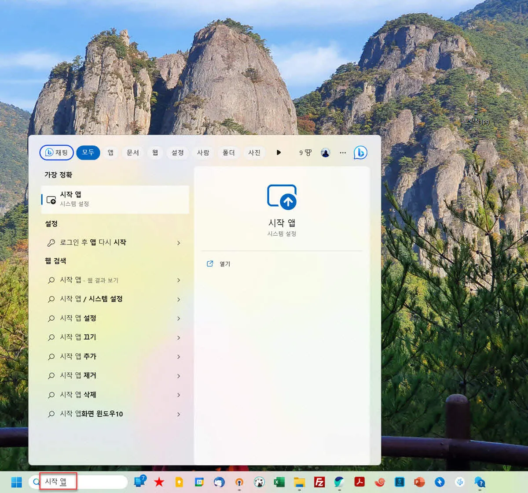Image resolution: width=528 pixels, height=493 pixels.
Task: Show more filters with the play arrow
Action: pyautogui.click(x=279, y=152)
